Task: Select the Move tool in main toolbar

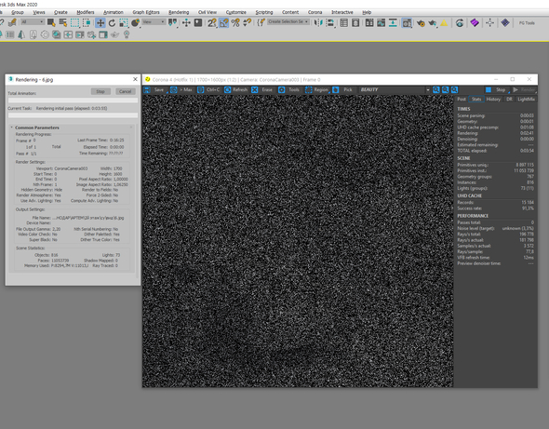Action: click(x=100, y=23)
